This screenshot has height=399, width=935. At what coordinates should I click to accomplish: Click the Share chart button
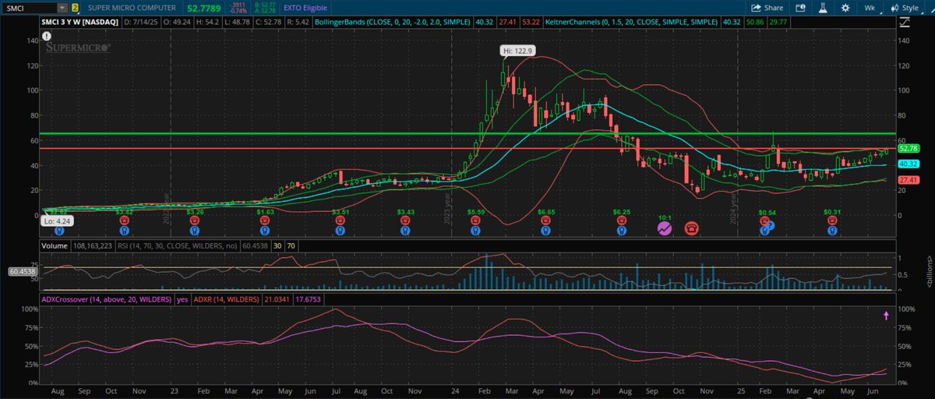(767, 7)
